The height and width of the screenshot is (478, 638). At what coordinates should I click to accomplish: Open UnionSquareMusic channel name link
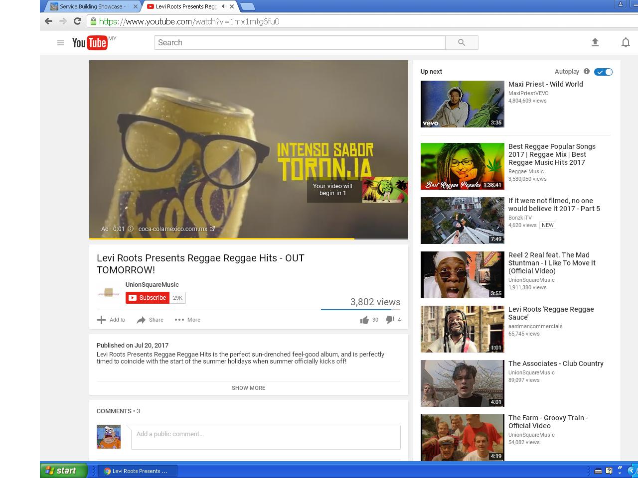(x=152, y=285)
